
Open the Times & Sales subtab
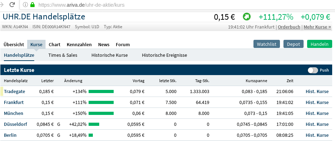click(x=63, y=55)
